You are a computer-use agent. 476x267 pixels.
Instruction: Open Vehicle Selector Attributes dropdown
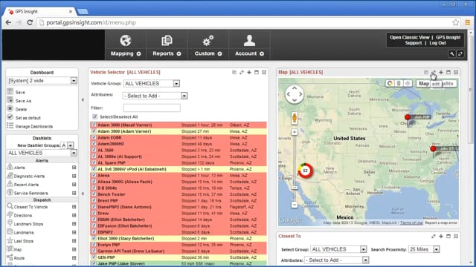pos(184,96)
